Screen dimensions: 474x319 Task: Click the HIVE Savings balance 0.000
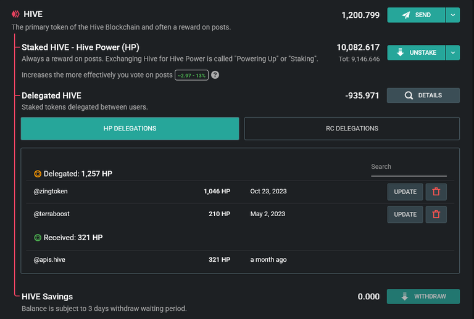coord(368,297)
